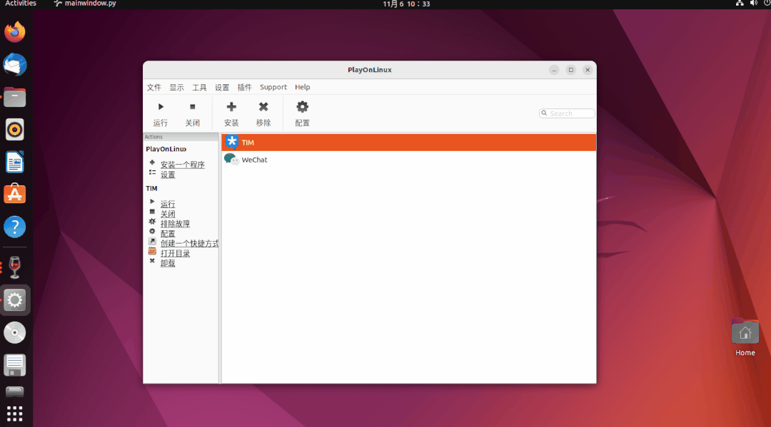The height and width of the screenshot is (427, 771).
Task: Close the PlayOnLinux window
Action: tap(588, 70)
